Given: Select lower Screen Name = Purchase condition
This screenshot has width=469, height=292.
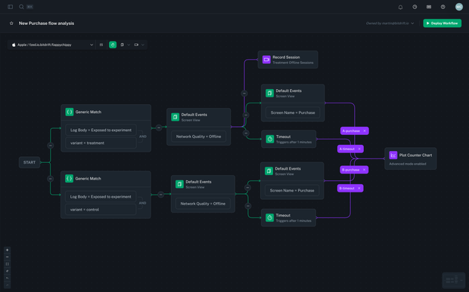Looking at the screenshot, I should coord(292,190).
